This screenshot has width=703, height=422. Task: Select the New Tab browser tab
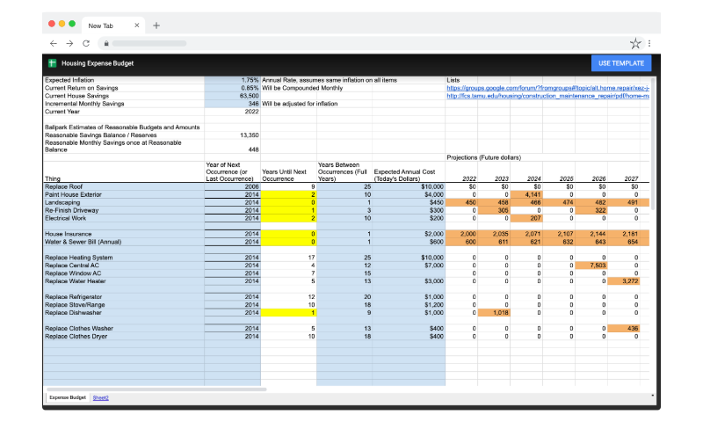(x=112, y=25)
